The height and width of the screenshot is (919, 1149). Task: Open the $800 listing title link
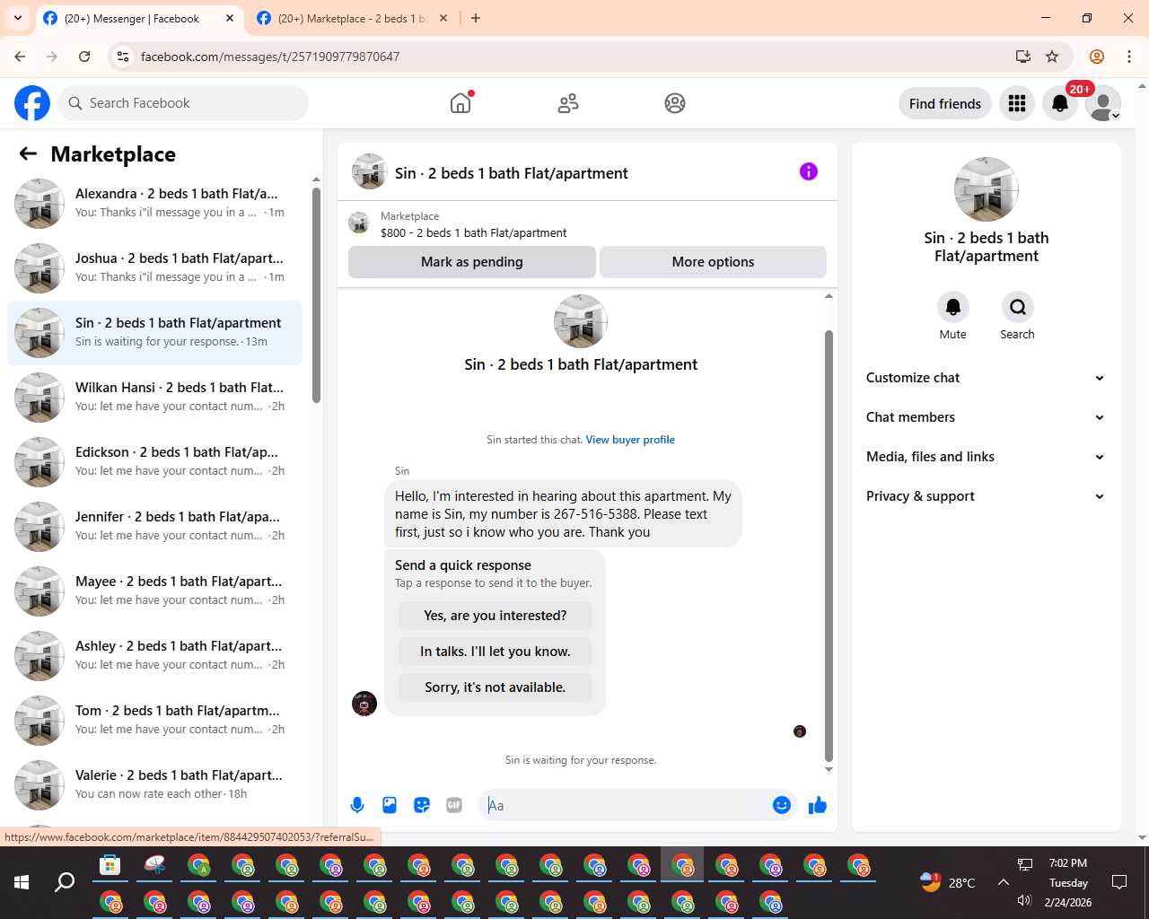pyautogui.click(x=474, y=232)
